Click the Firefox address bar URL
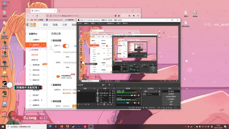 tap(66, 16)
